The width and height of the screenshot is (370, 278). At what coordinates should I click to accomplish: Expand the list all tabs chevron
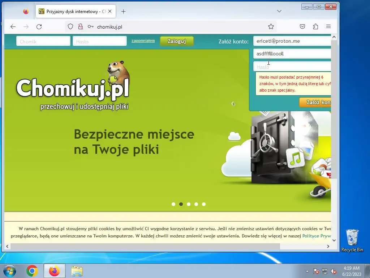[279, 11]
